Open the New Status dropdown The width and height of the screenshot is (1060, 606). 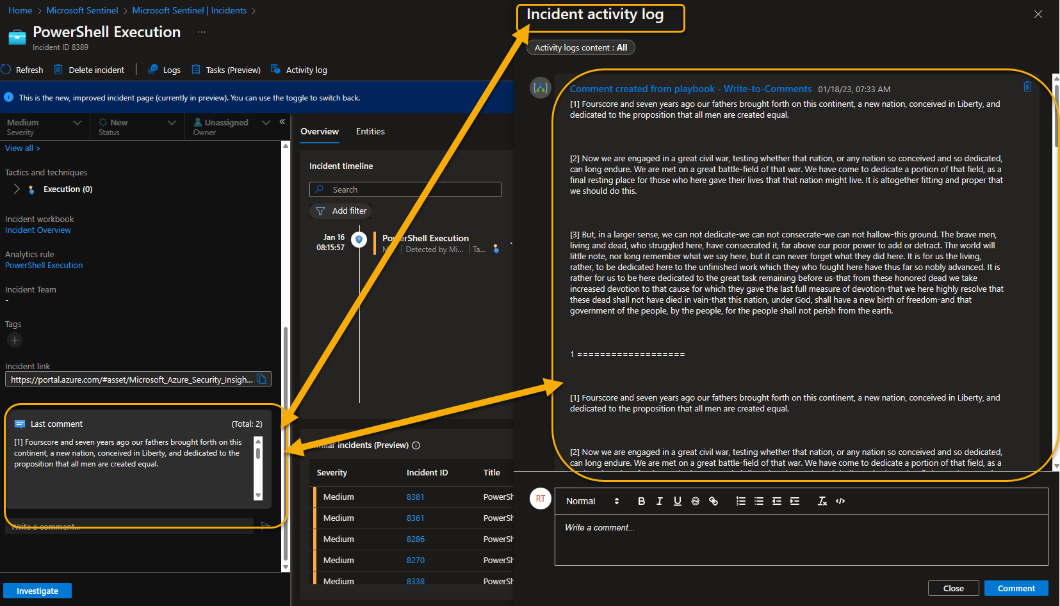tap(137, 127)
